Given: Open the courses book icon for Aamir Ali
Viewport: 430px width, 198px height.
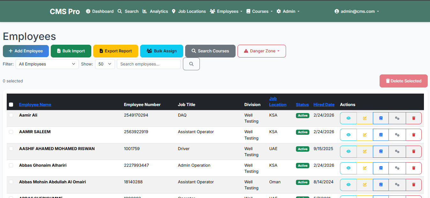Looking at the screenshot, I should click(x=381, y=118).
